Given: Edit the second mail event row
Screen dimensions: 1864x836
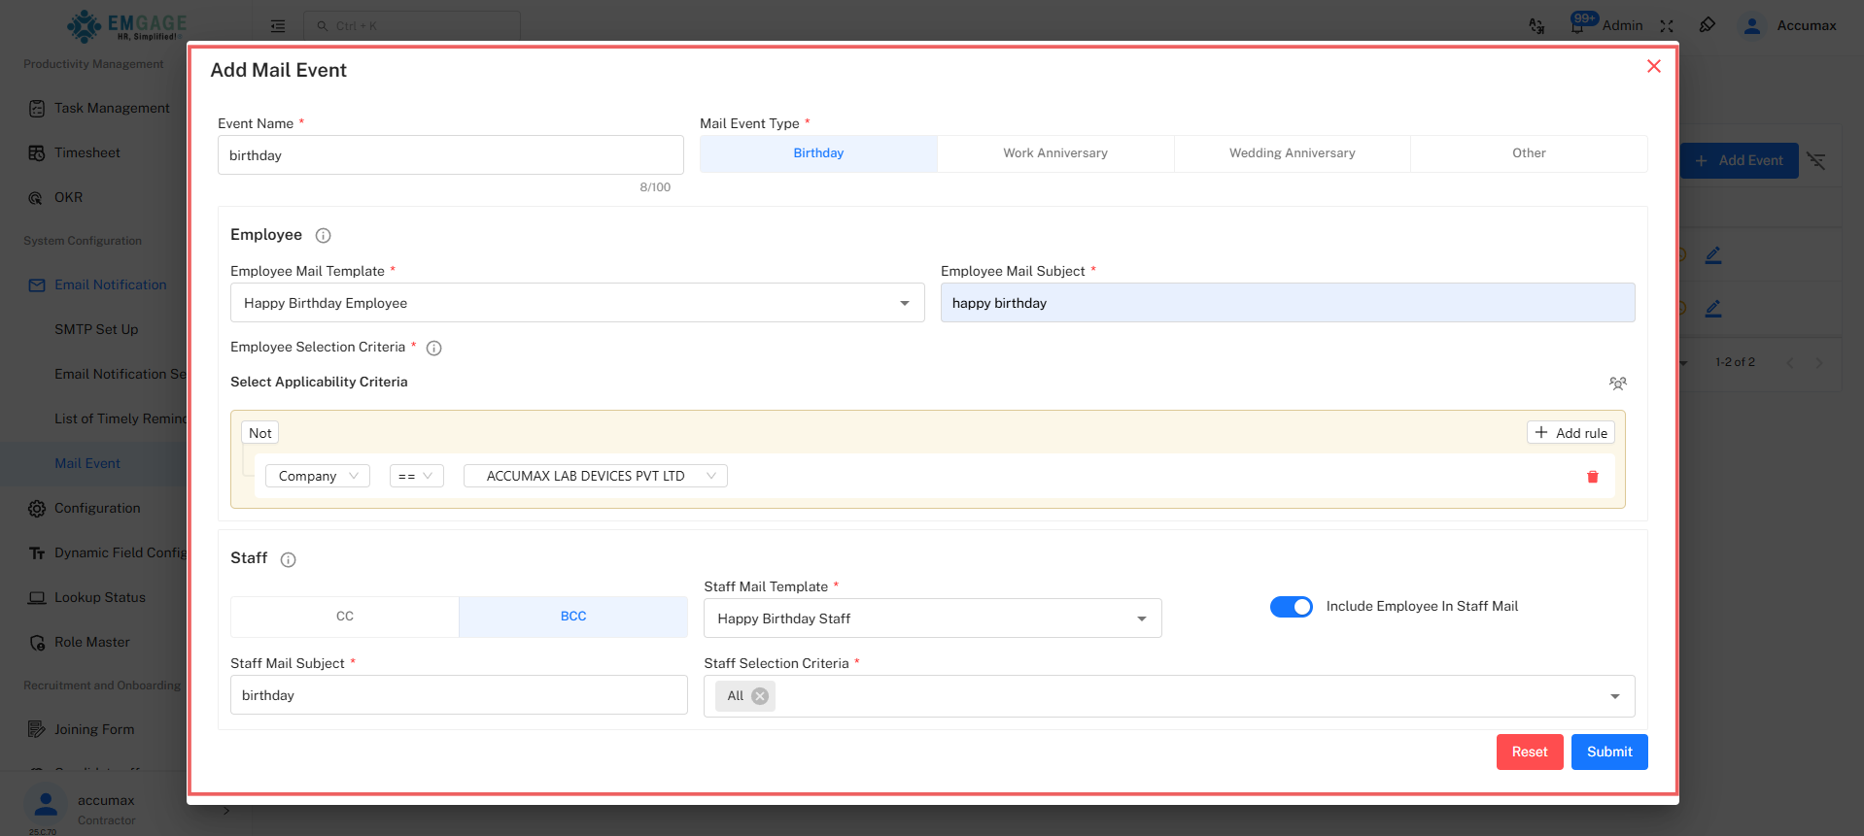Looking at the screenshot, I should pos(1713,309).
